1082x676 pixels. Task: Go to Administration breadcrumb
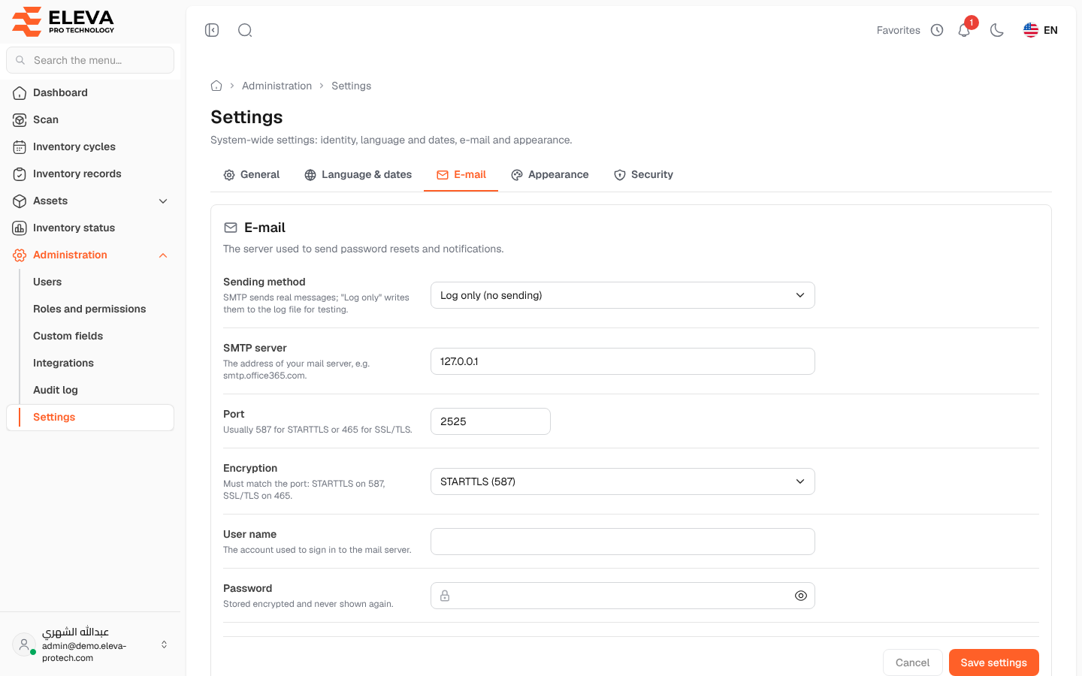coord(277,86)
